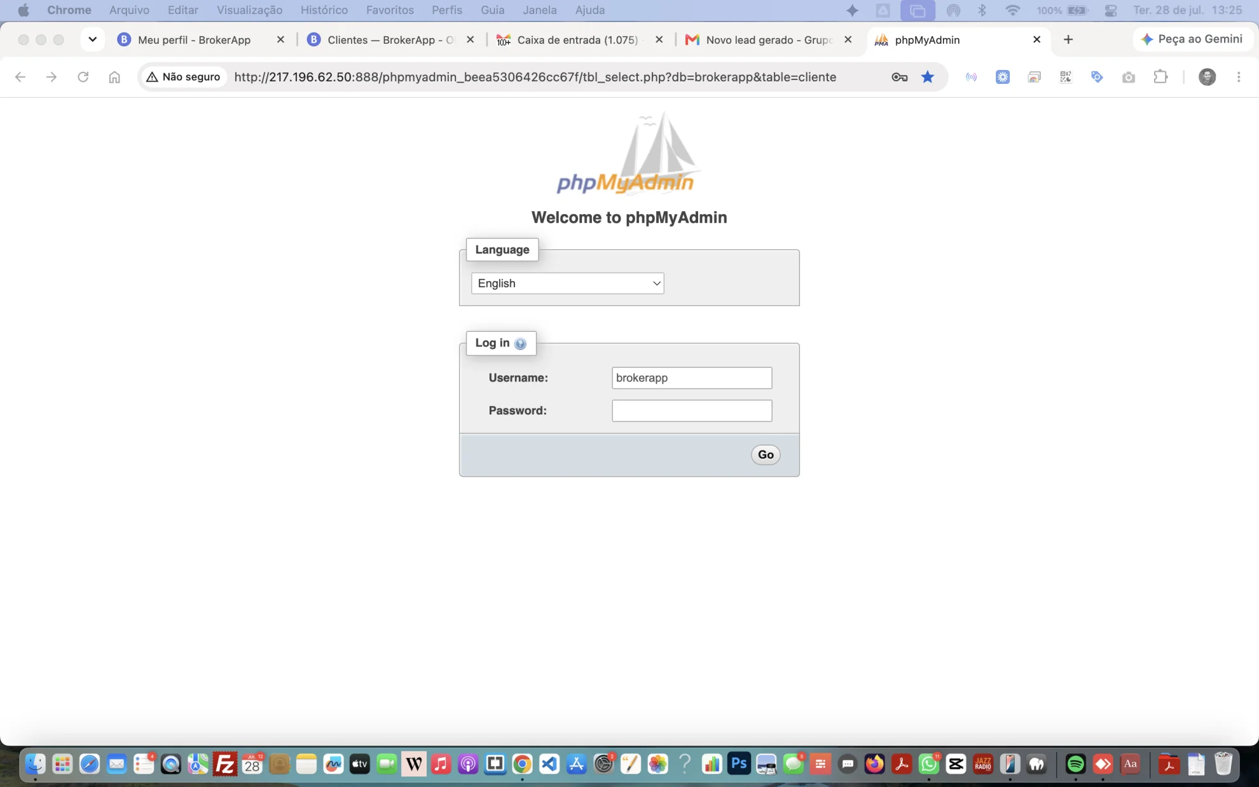The height and width of the screenshot is (787, 1259).
Task: Go back to previous page
Action: tap(20, 77)
